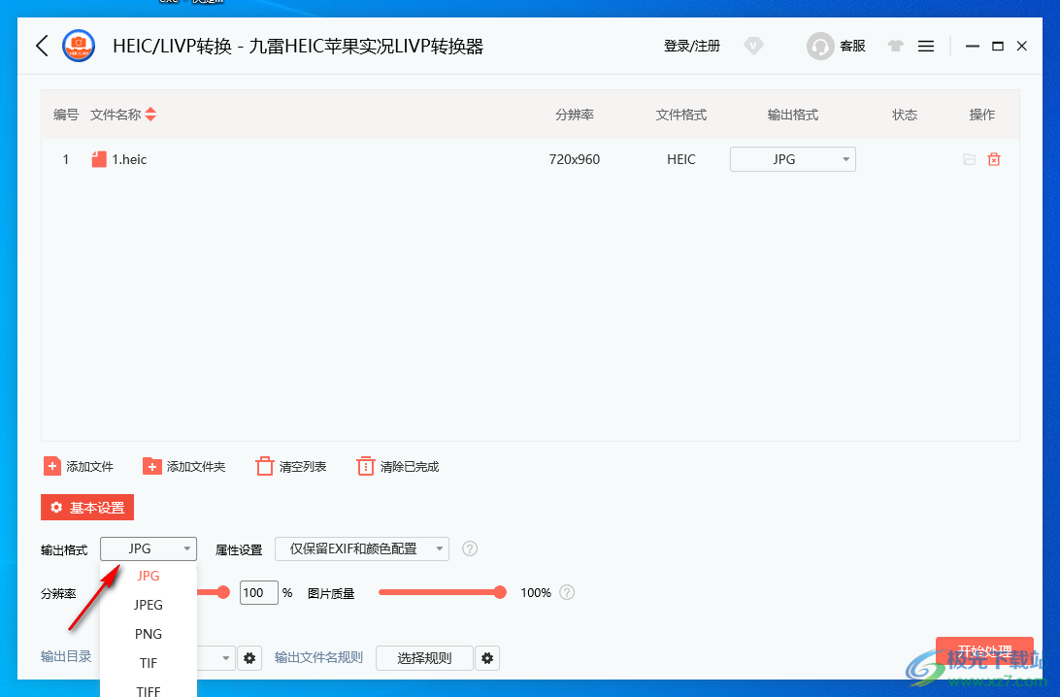Open the skin theme shirt icon

click(896, 46)
